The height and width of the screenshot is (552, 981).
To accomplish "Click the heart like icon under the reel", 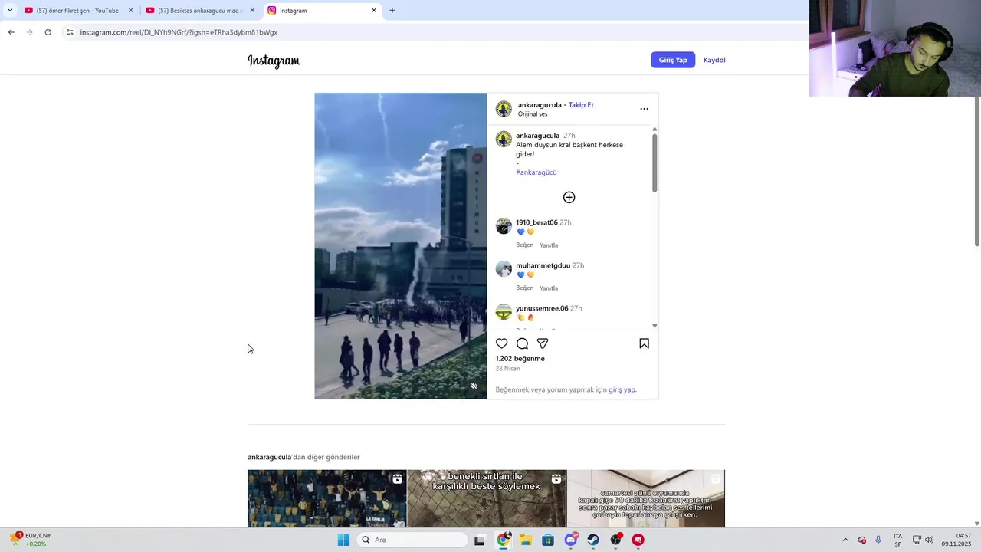I will click(x=501, y=343).
